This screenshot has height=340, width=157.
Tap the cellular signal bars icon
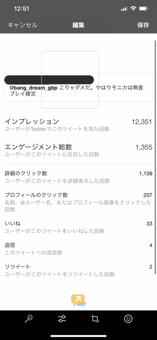pyautogui.click(x=124, y=9)
